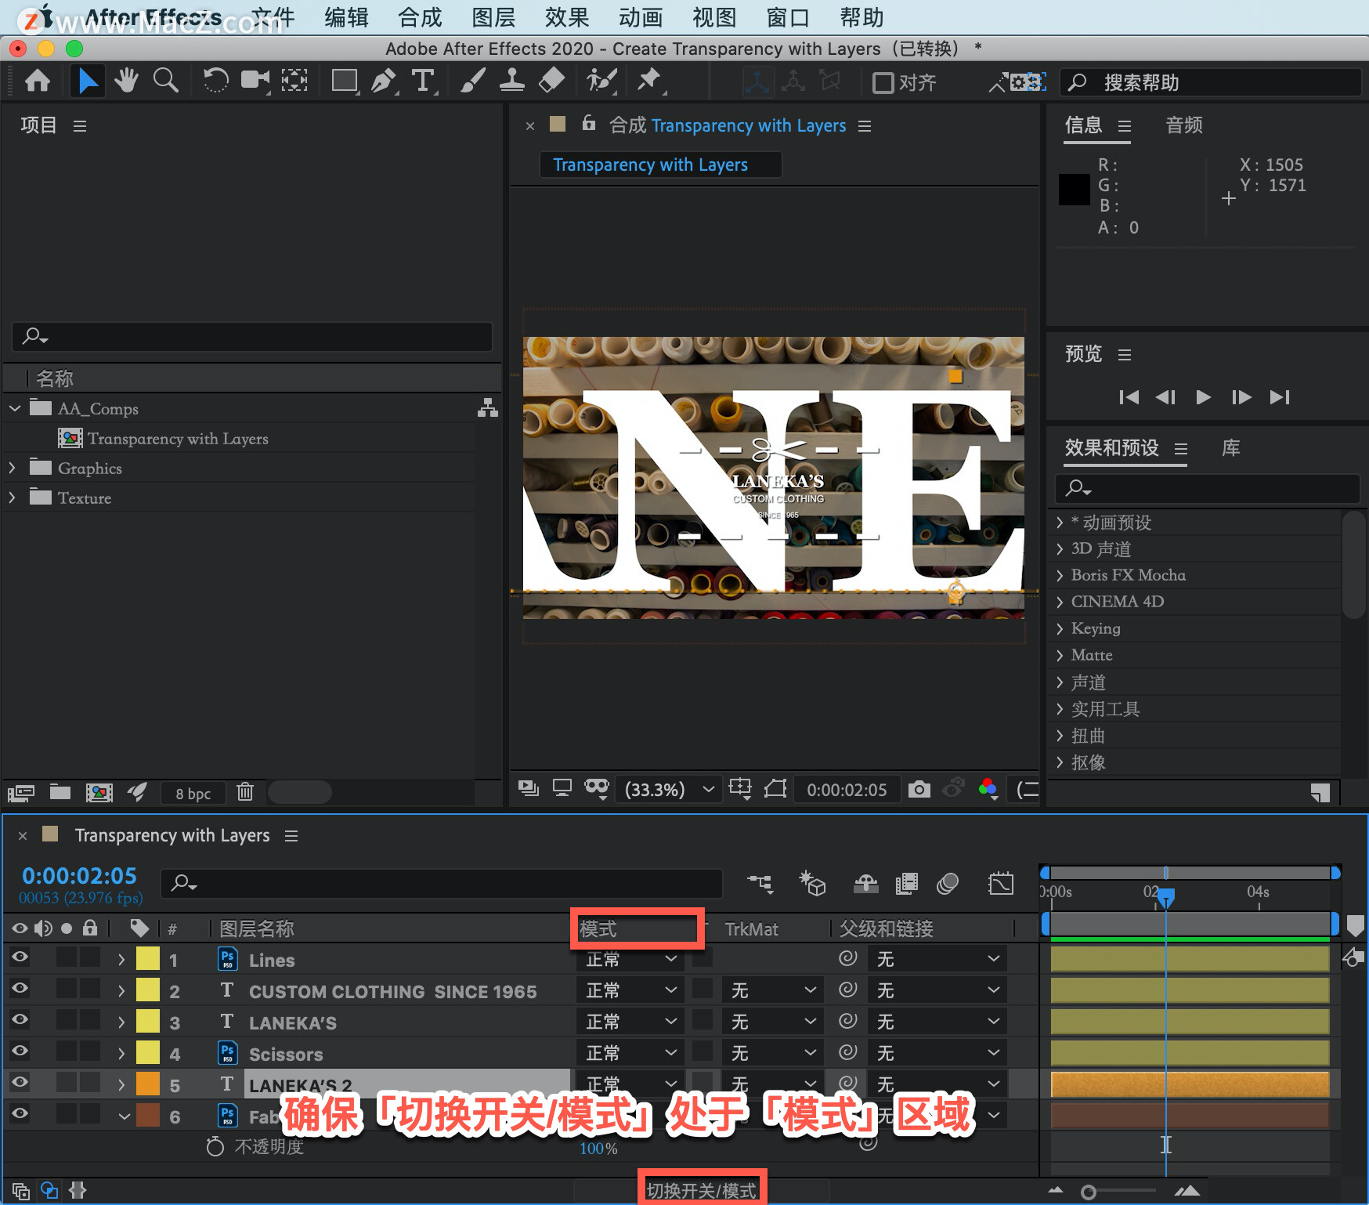Open Graph Editor icon in timeline
Image resolution: width=1369 pixels, height=1205 pixels.
click(1001, 884)
